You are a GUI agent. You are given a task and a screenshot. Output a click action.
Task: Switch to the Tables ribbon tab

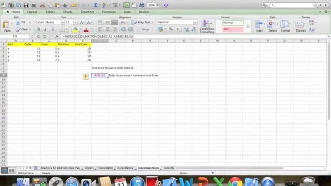(50, 12)
